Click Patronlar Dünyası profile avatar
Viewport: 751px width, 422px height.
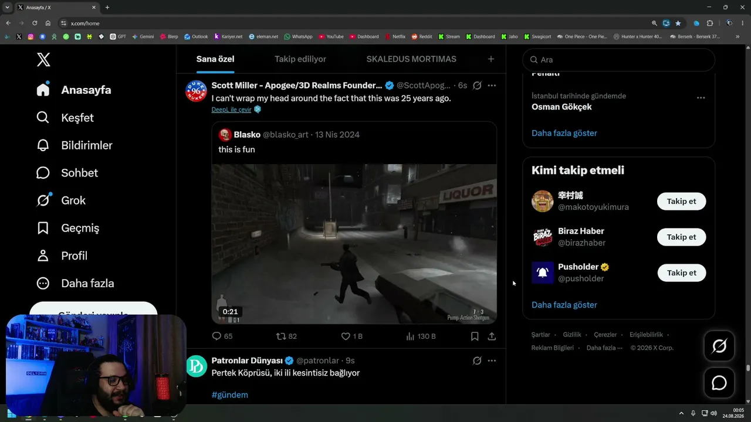point(197,366)
